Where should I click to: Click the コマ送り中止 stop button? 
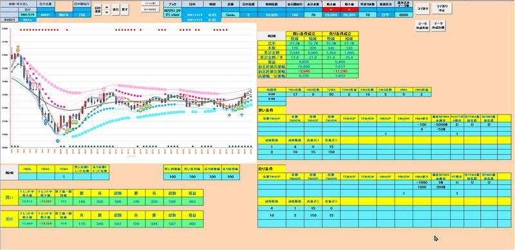[x=442, y=8]
